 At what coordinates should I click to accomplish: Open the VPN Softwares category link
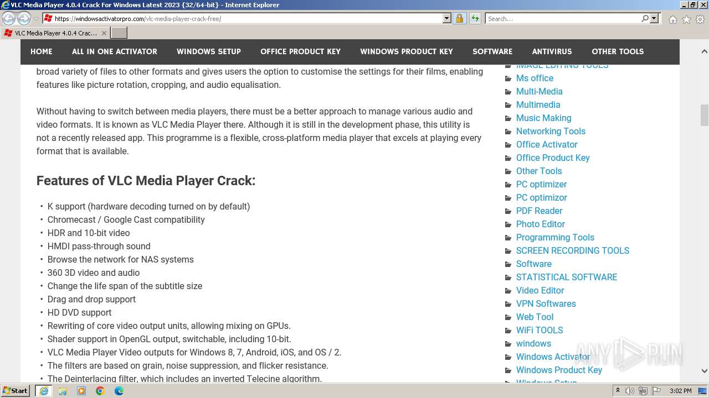tap(546, 304)
